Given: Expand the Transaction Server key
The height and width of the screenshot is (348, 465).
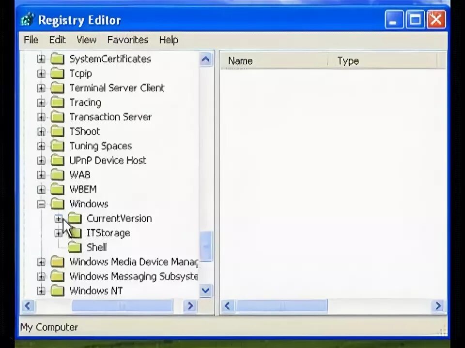Looking at the screenshot, I should pos(41,117).
